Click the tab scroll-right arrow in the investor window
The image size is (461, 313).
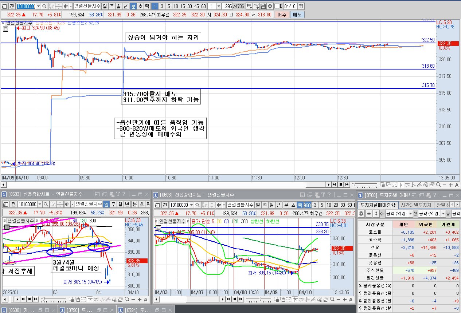point(457,205)
